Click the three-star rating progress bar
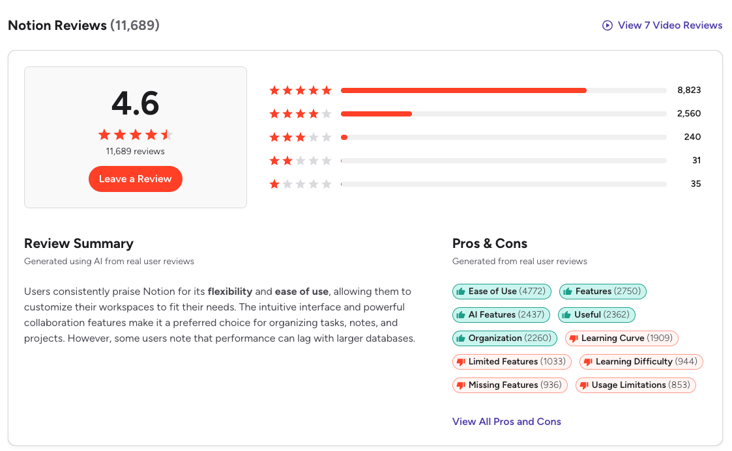Image resolution: width=732 pixels, height=451 pixels. coord(504,137)
